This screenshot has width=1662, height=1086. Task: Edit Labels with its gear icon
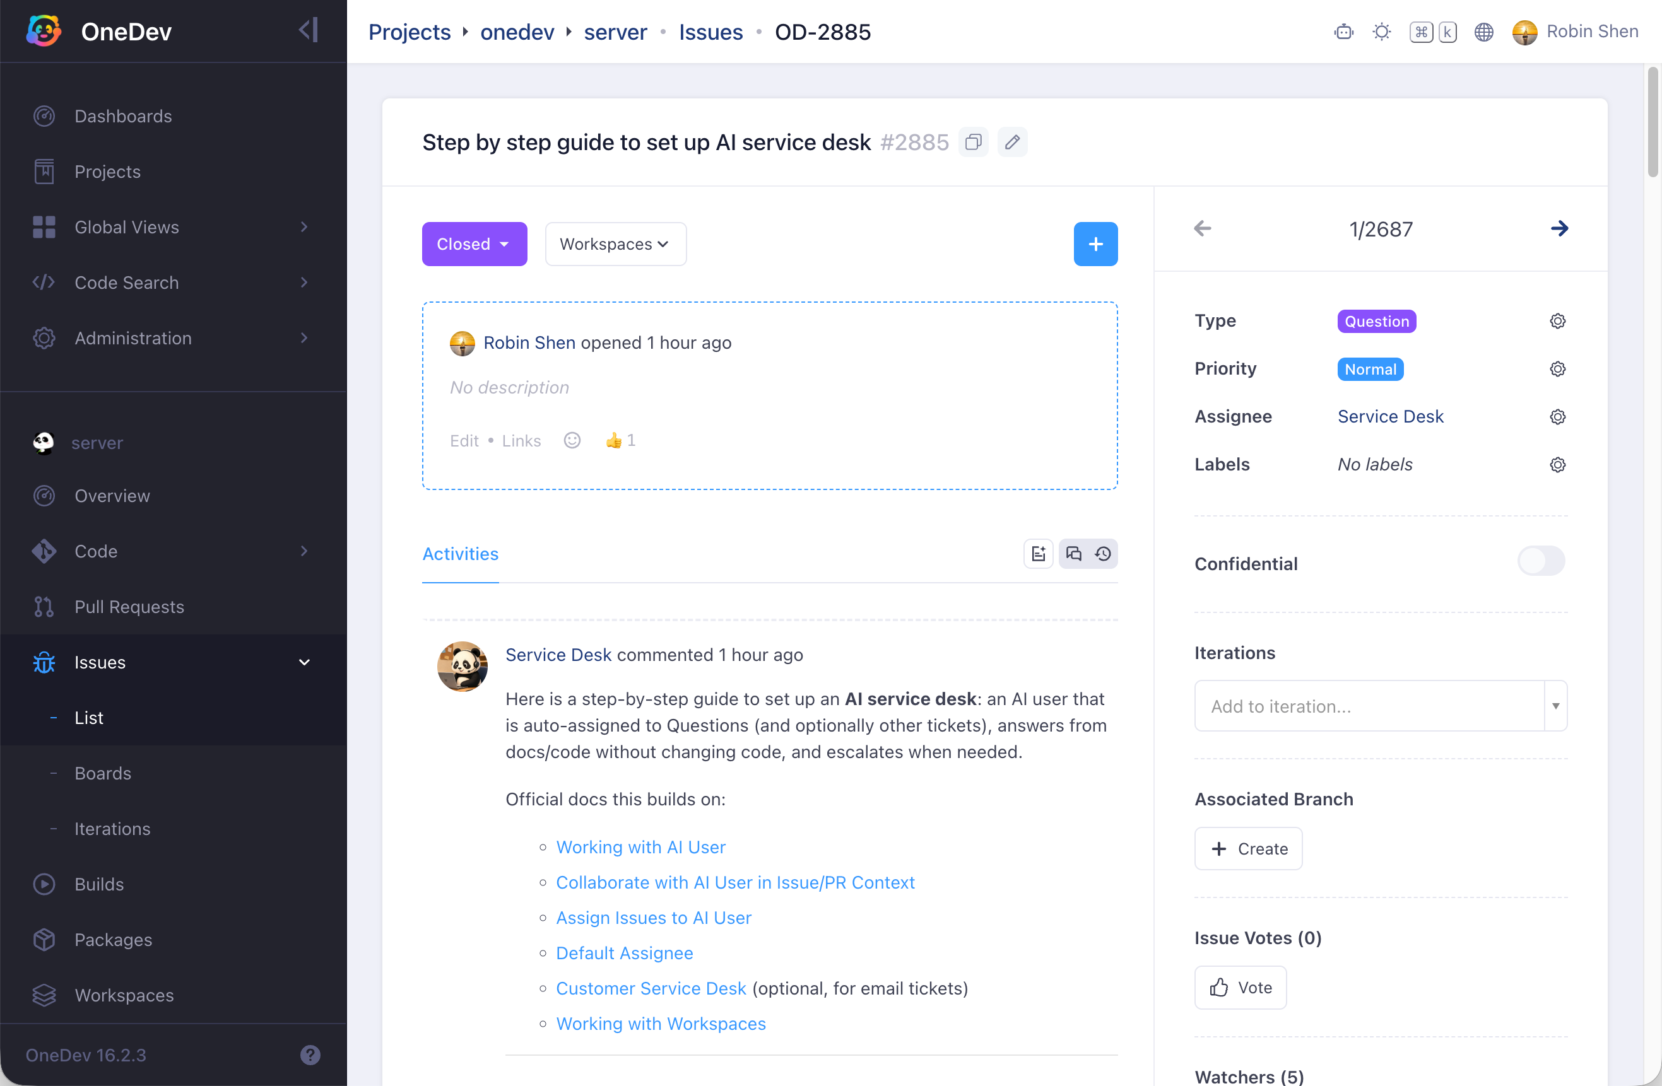[1557, 465]
